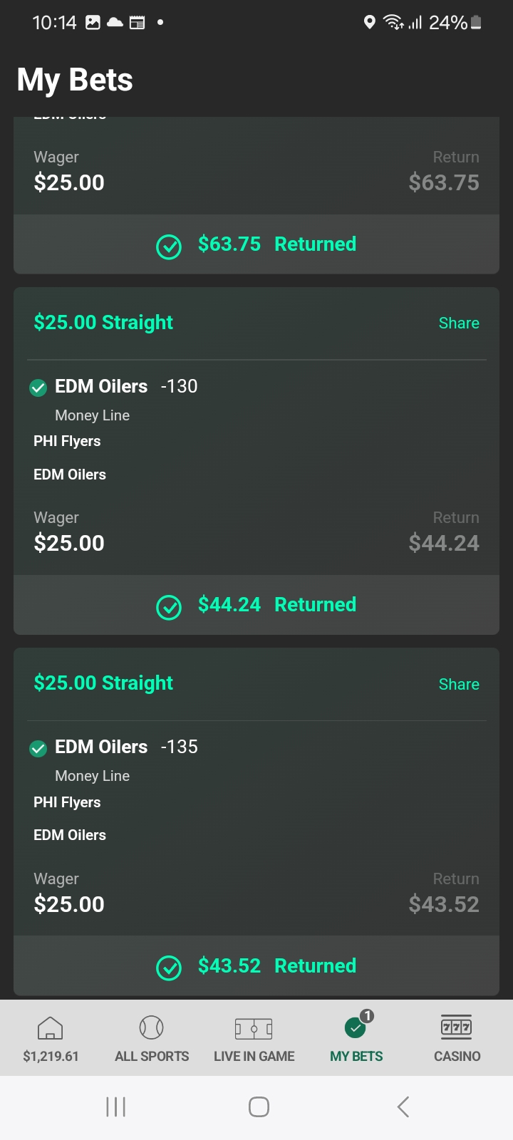Expand the $63.75 Returned bar
The height and width of the screenshot is (1140, 513).
pos(256,244)
